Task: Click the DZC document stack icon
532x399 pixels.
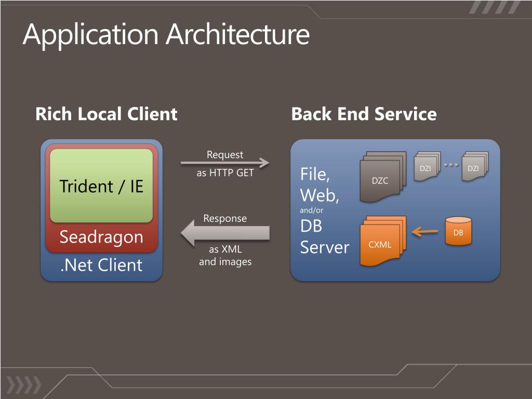Action: pos(383,177)
